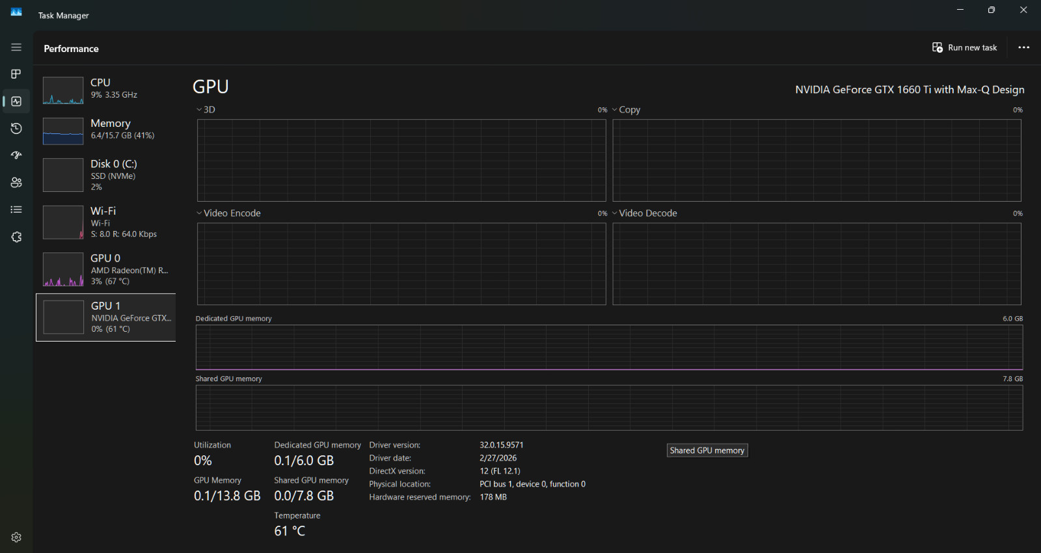Click the Run new task button
The height and width of the screenshot is (553, 1041).
[x=964, y=47]
